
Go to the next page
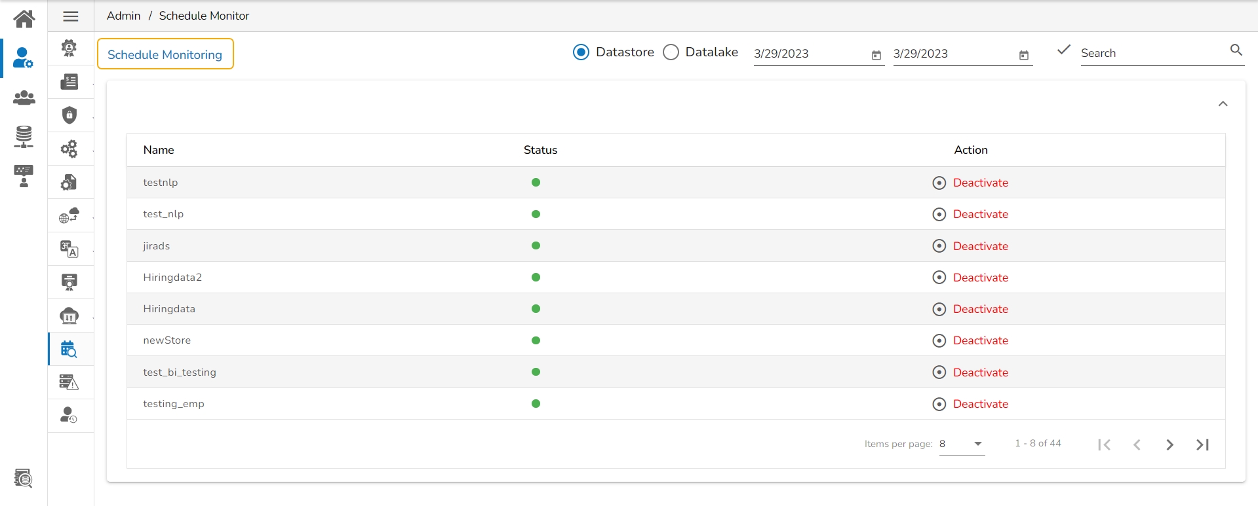click(1170, 445)
